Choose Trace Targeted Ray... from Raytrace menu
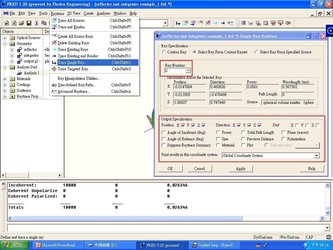This screenshot has width=333, height=250. pos(95,69)
